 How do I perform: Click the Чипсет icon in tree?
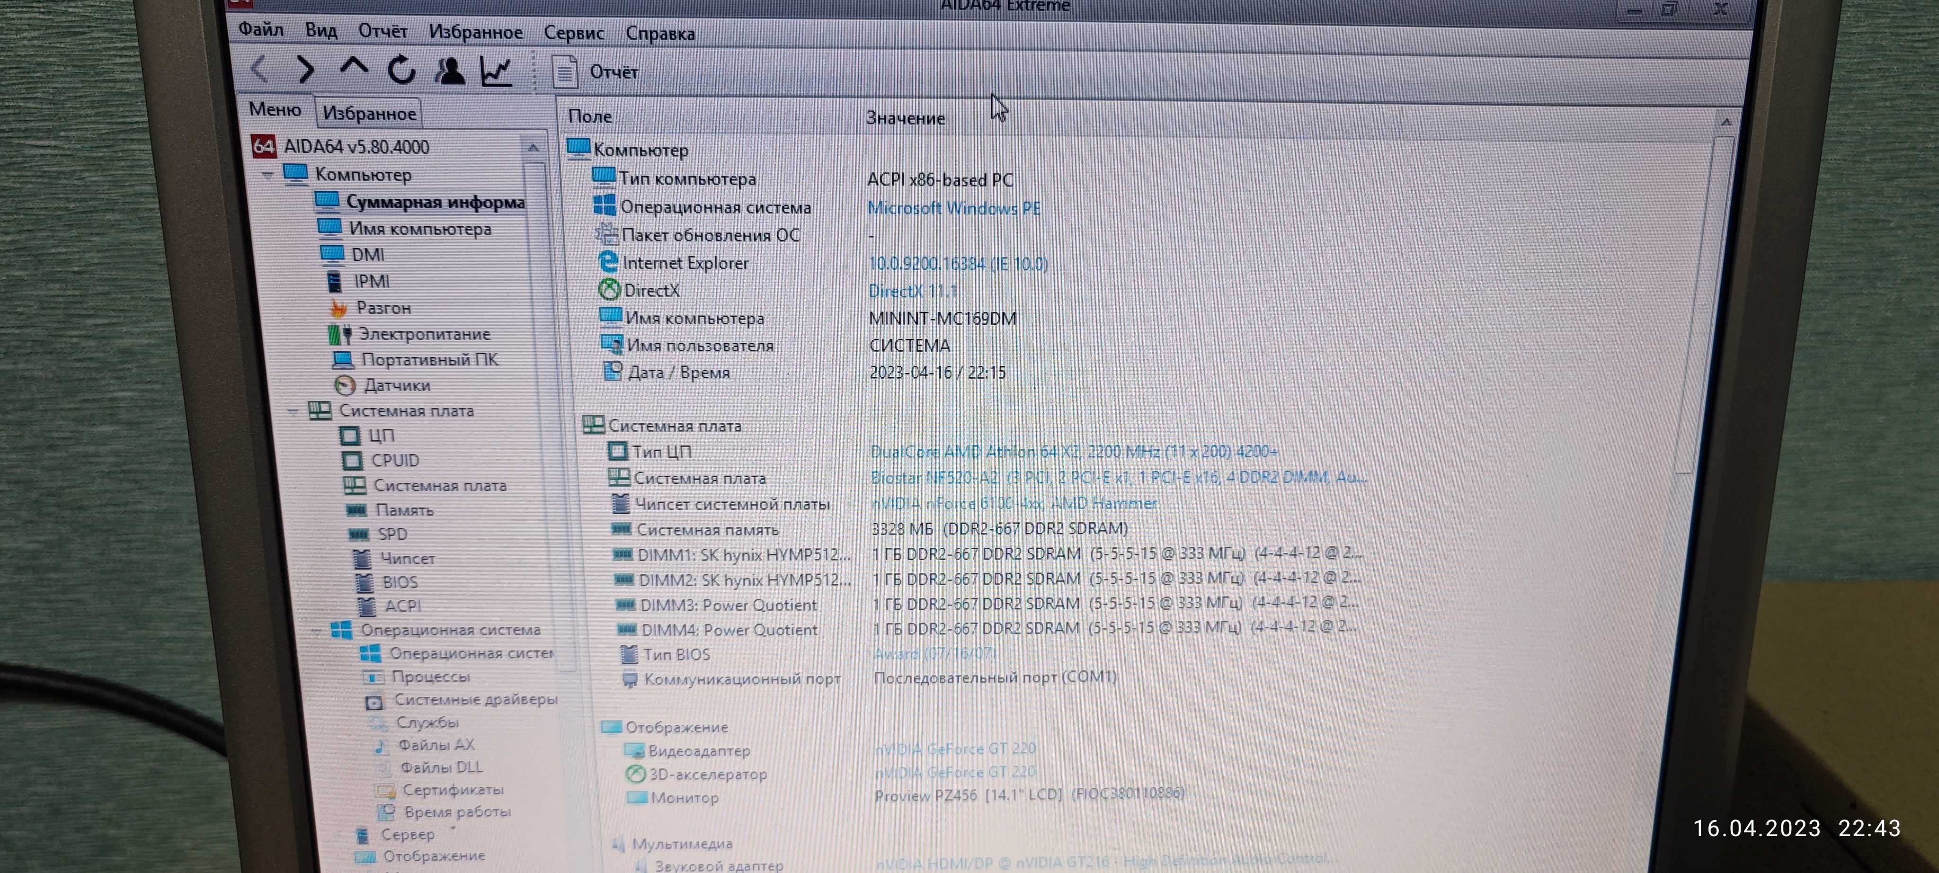tap(362, 559)
